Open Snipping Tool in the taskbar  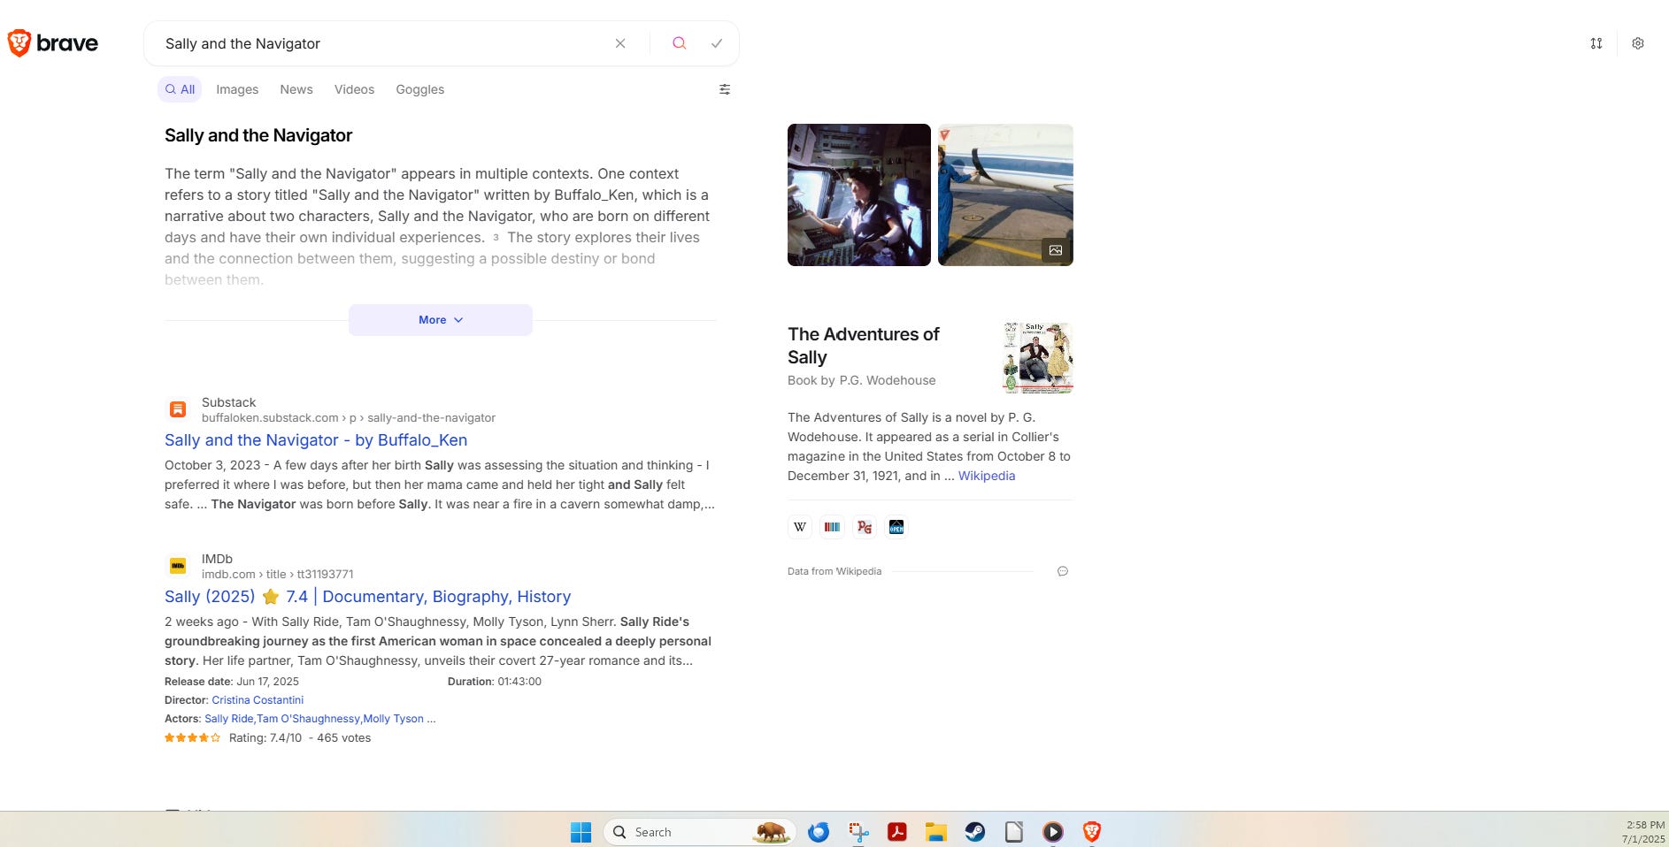coord(858,832)
